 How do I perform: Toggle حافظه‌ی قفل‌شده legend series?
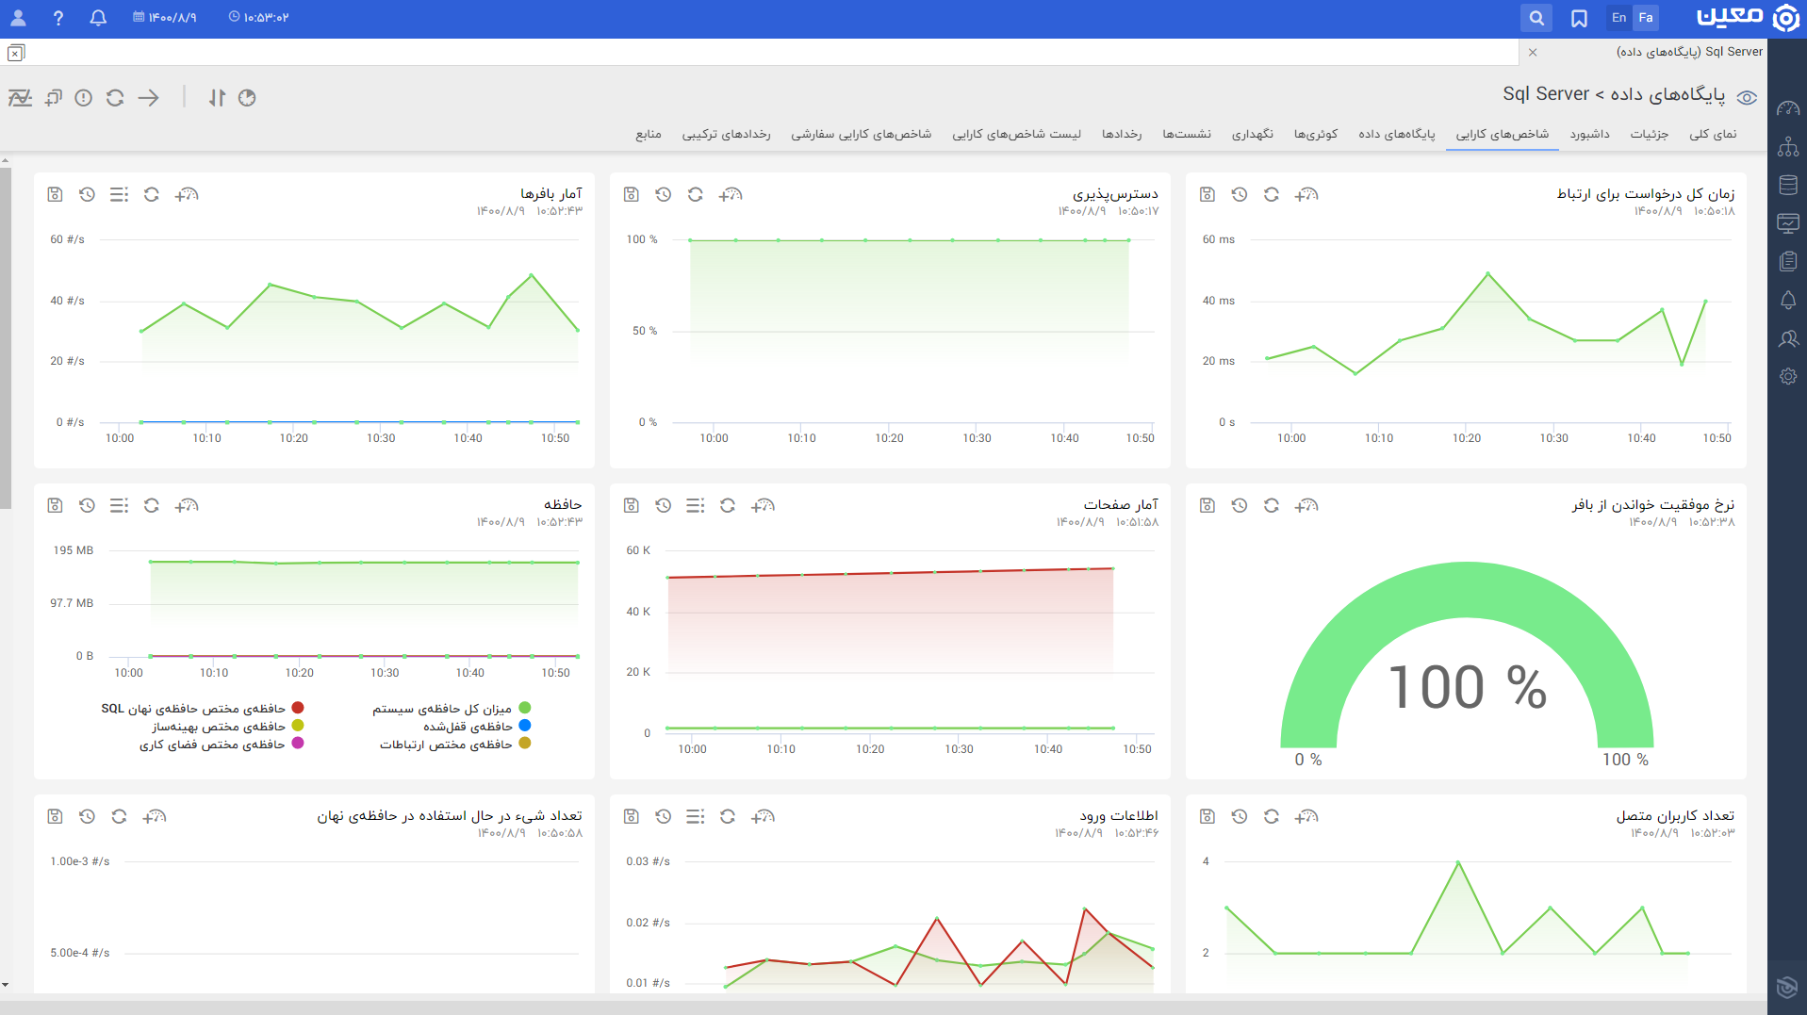tap(477, 726)
